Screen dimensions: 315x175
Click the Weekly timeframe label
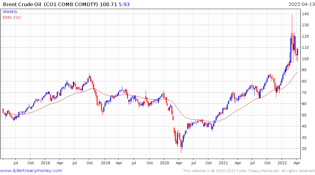tap(10, 12)
